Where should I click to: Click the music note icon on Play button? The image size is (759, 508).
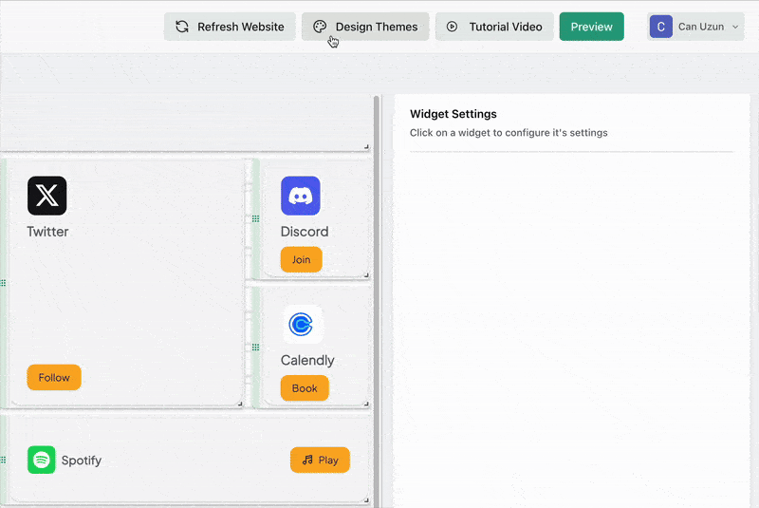307,460
